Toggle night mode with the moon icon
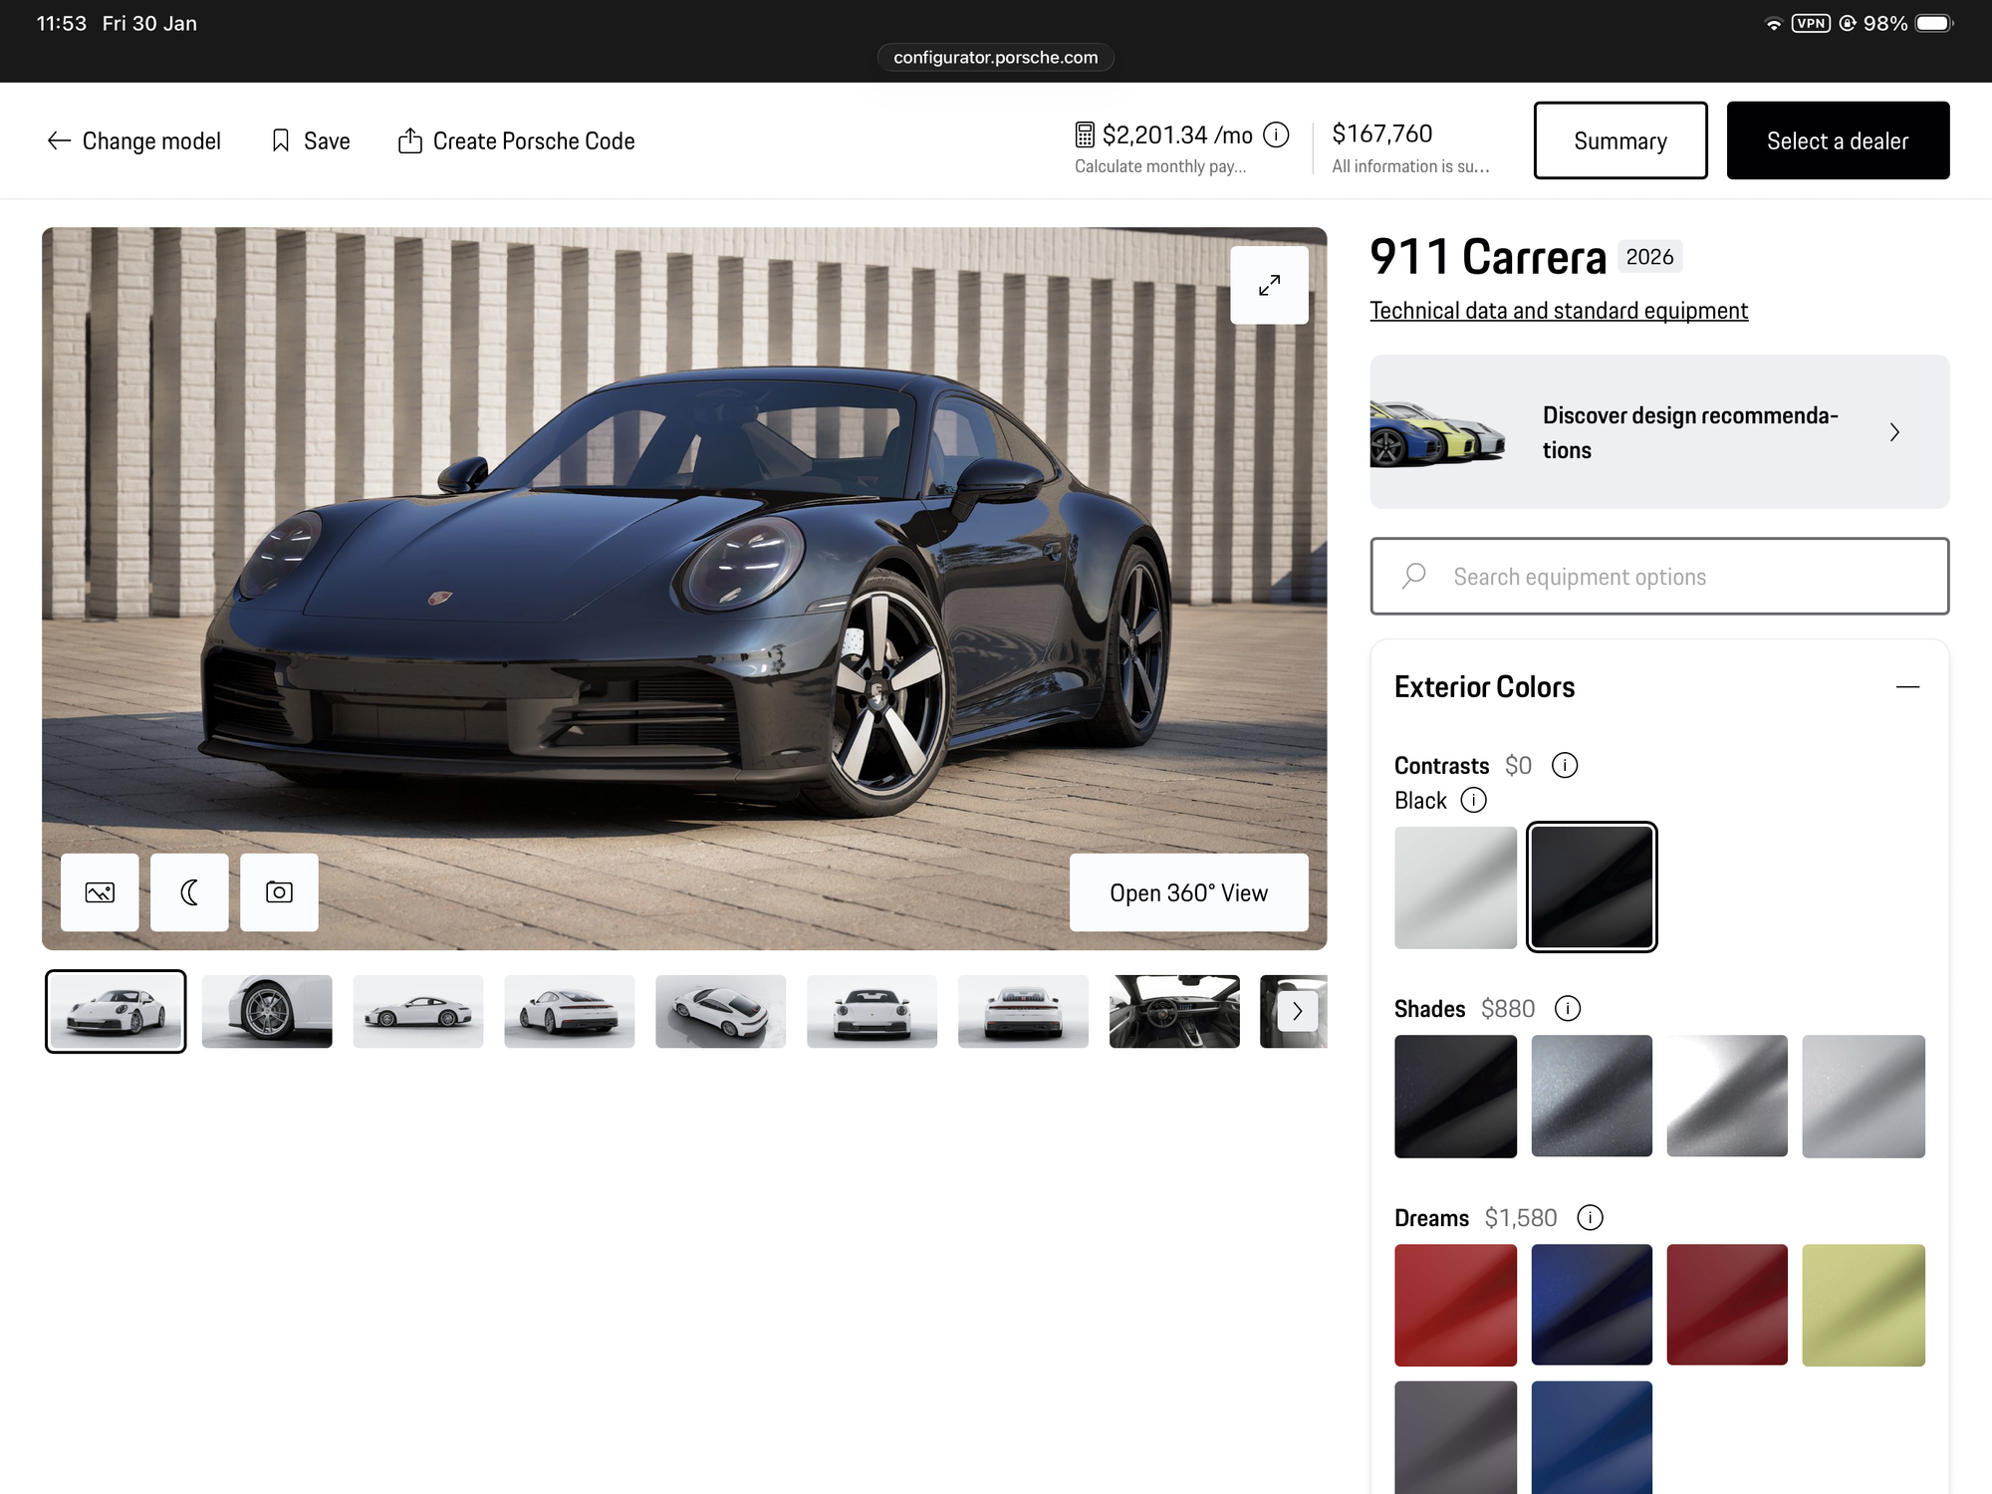Image resolution: width=1992 pixels, height=1494 pixels. click(x=189, y=892)
